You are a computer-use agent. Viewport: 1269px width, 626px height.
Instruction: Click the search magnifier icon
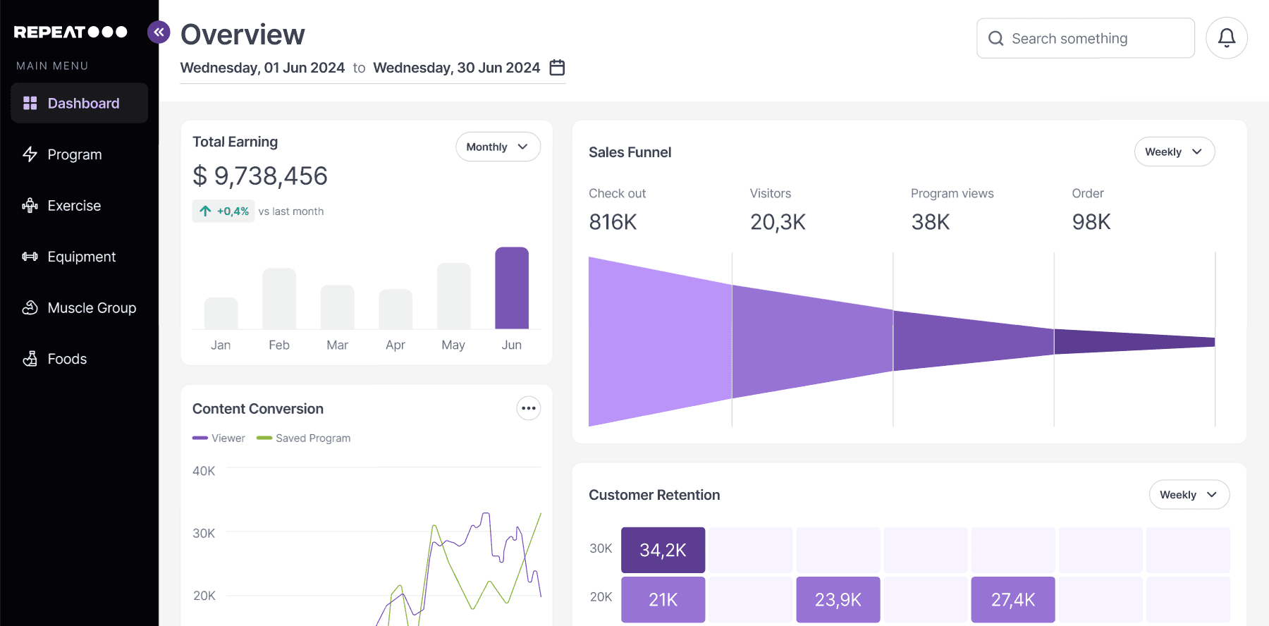pos(995,38)
